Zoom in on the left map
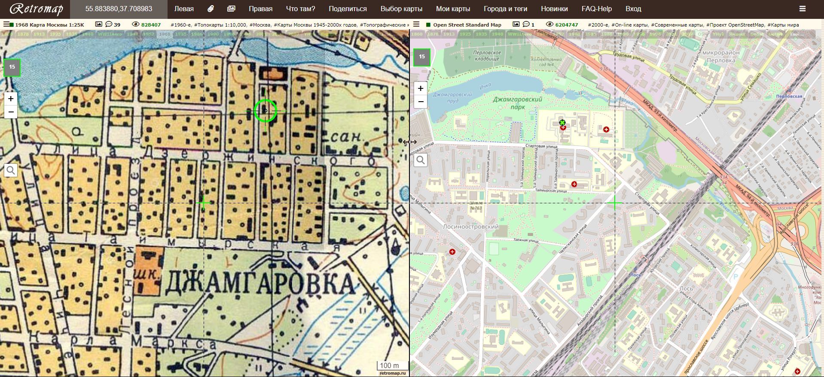The height and width of the screenshot is (377, 824). coord(11,99)
